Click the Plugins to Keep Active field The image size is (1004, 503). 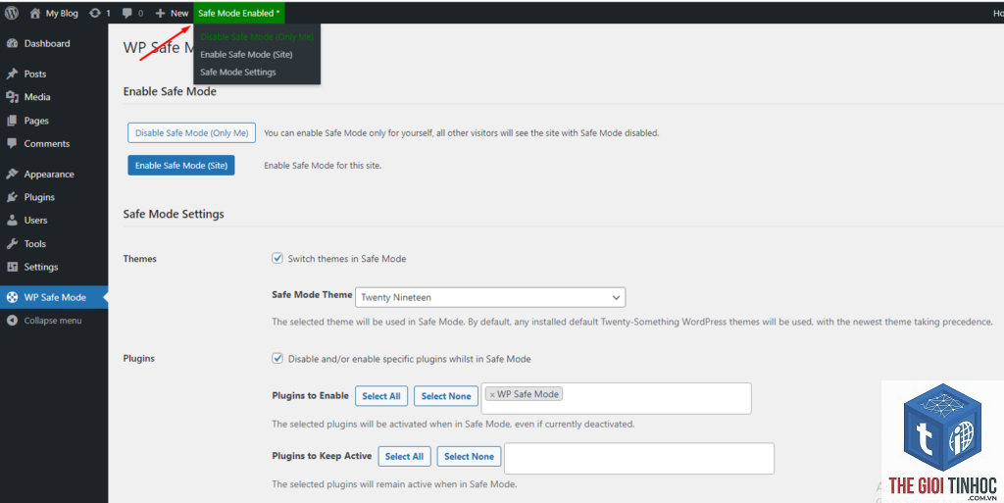click(x=639, y=458)
